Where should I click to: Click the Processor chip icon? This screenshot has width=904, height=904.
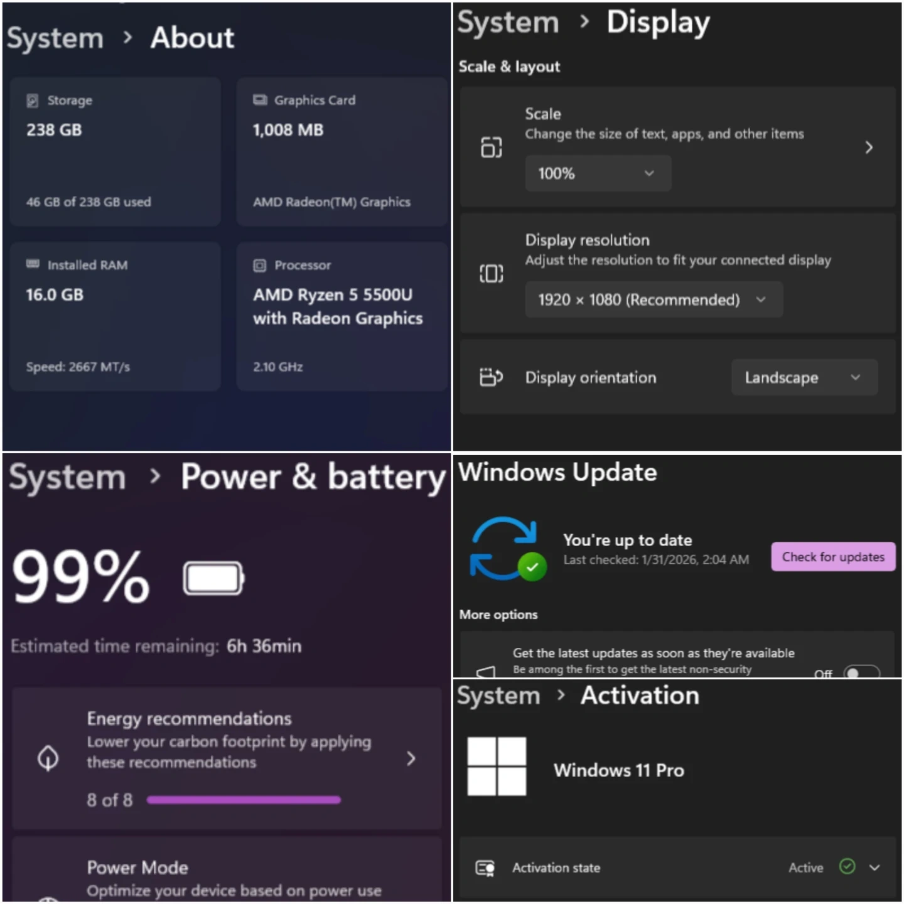[x=259, y=266]
